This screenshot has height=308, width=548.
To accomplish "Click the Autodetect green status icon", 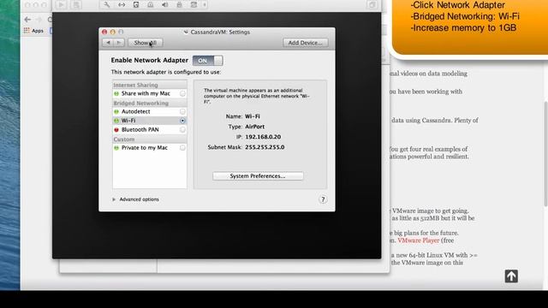I will pos(116,112).
